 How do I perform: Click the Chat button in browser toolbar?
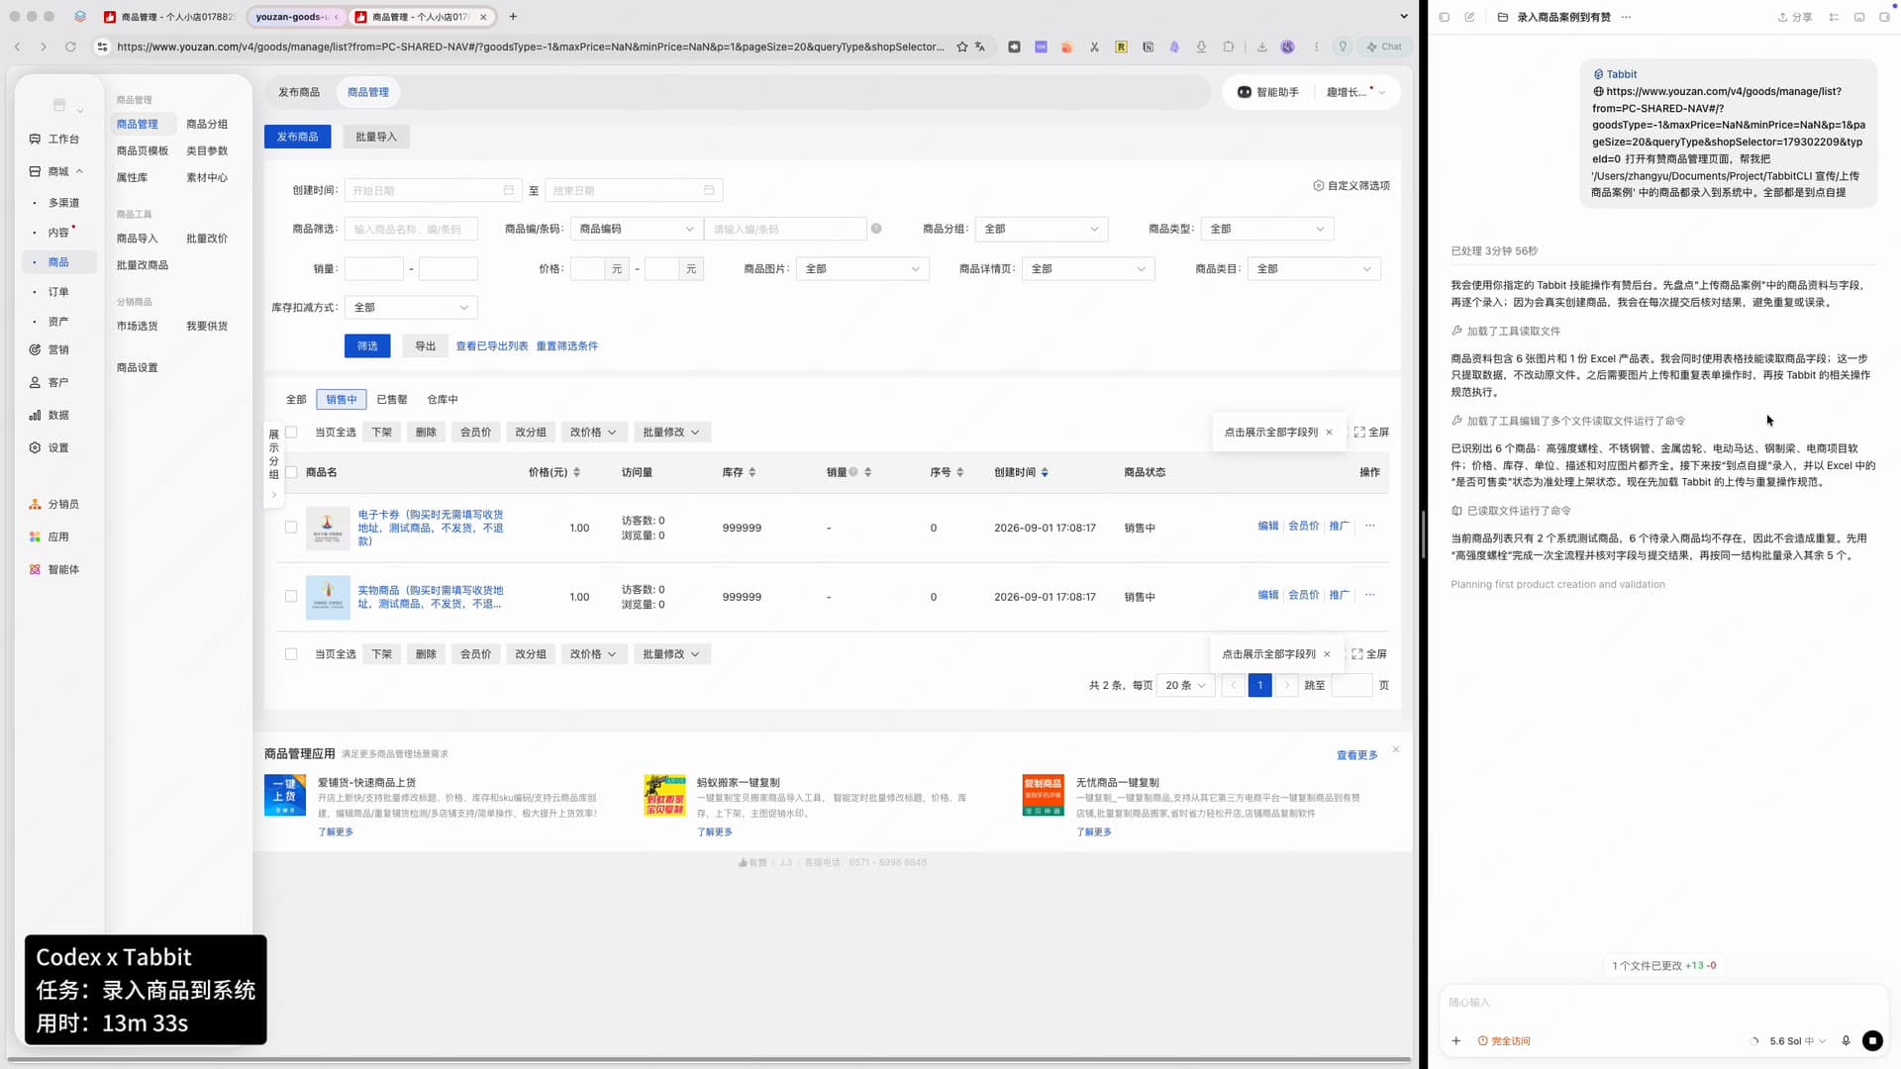(1384, 47)
